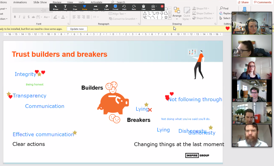274x166 pixels.
Task: Toggle Italic formatting
Action: tap(19, 17)
